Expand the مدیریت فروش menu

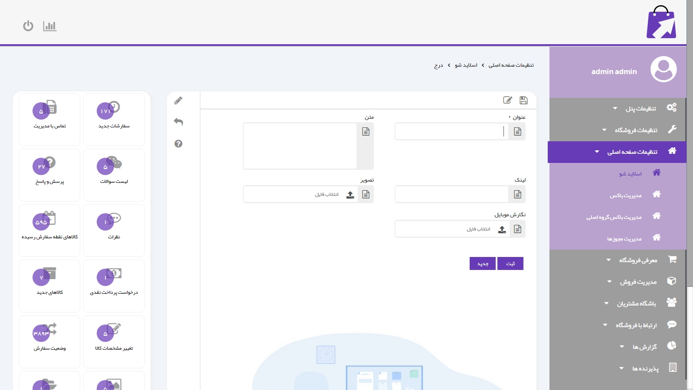pyautogui.click(x=637, y=282)
